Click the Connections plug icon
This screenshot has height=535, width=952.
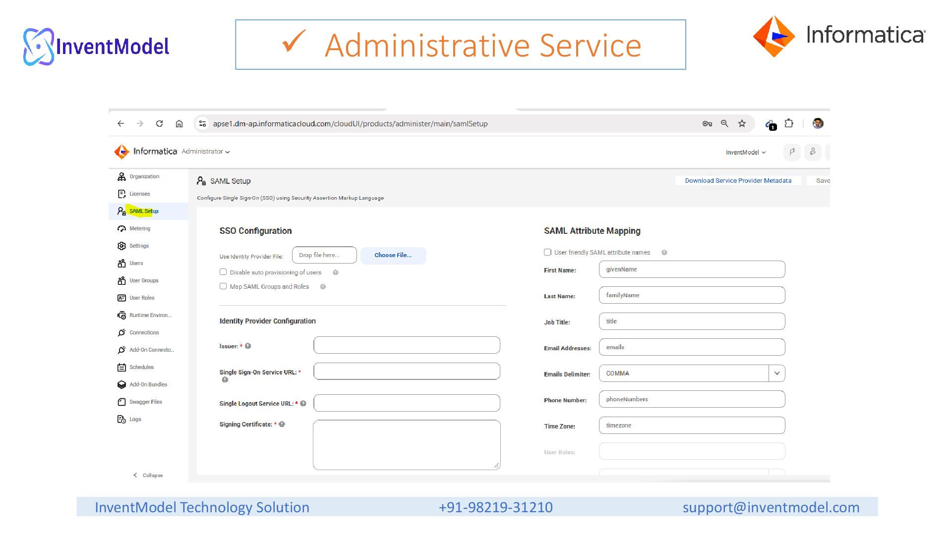pos(121,333)
